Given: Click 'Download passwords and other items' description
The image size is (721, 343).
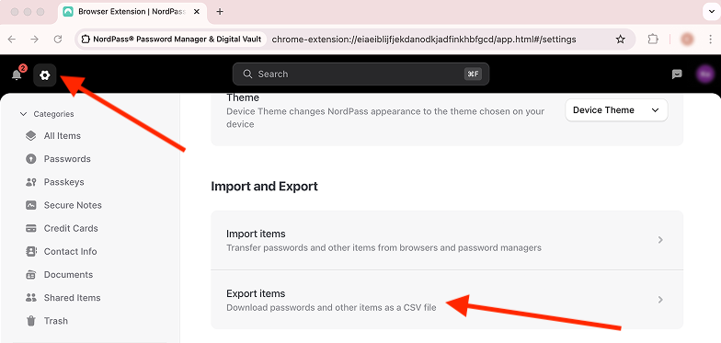Looking at the screenshot, I should coord(331,307).
